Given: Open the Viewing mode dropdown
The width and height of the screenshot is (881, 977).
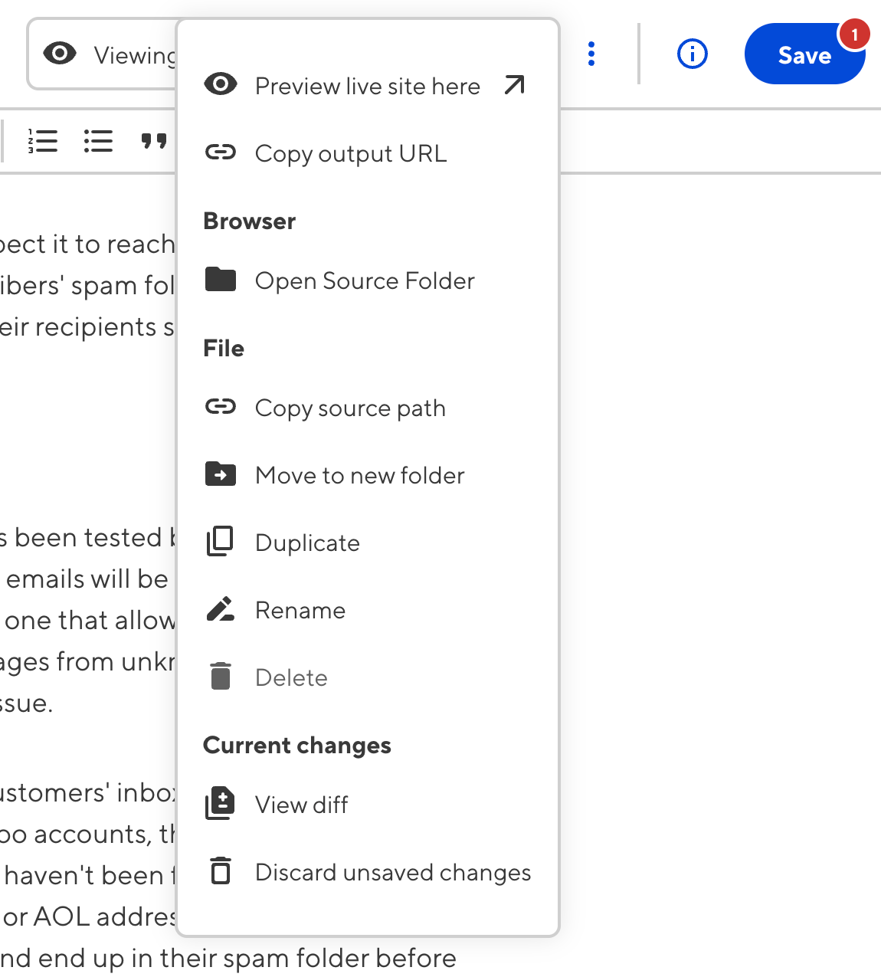Looking at the screenshot, I should point(103,55).
